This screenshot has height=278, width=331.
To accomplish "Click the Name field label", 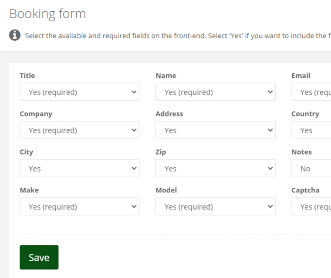I will click(x=165, y=76).
